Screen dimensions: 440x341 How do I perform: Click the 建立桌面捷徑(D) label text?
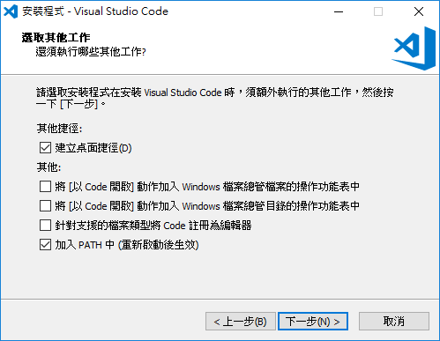93,148
